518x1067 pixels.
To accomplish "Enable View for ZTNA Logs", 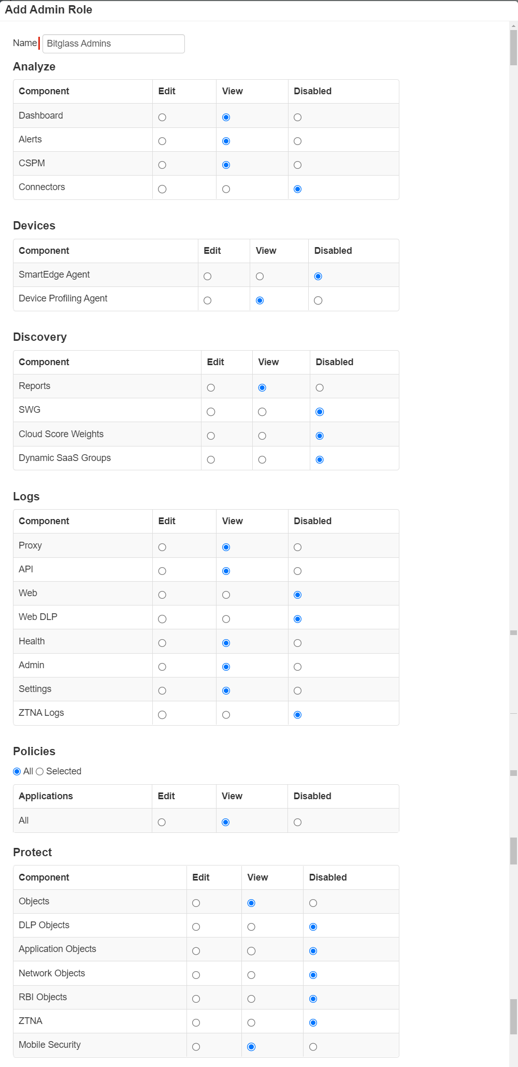I will coord(225,714).
